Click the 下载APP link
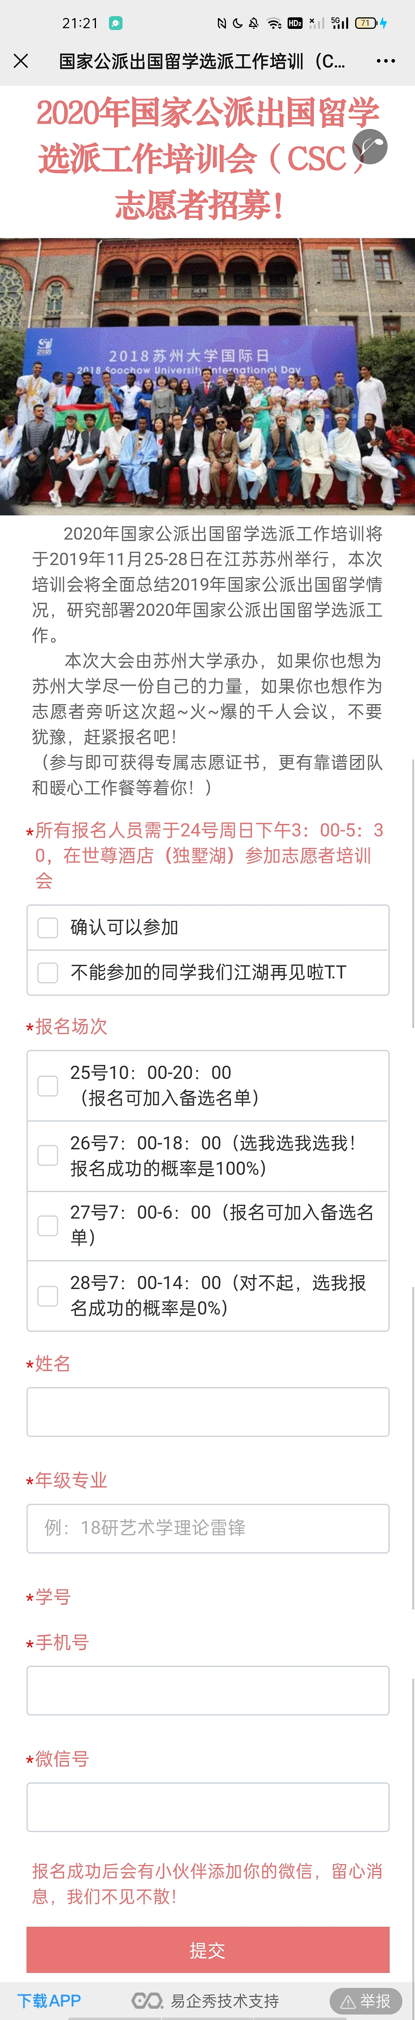The width and height of the screenshot is (415, 2020). pyautogui.click(x=49, y=2001)
